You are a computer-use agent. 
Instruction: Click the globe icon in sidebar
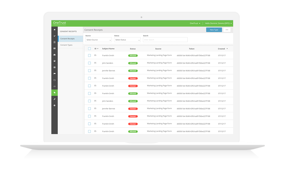54,61
